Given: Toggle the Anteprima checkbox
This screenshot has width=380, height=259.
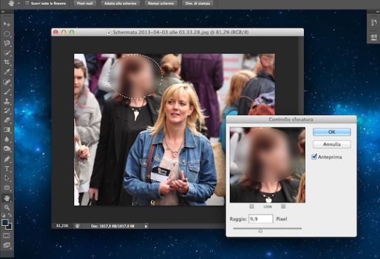Looking at the screenshot, I should (x=315, y=156).
